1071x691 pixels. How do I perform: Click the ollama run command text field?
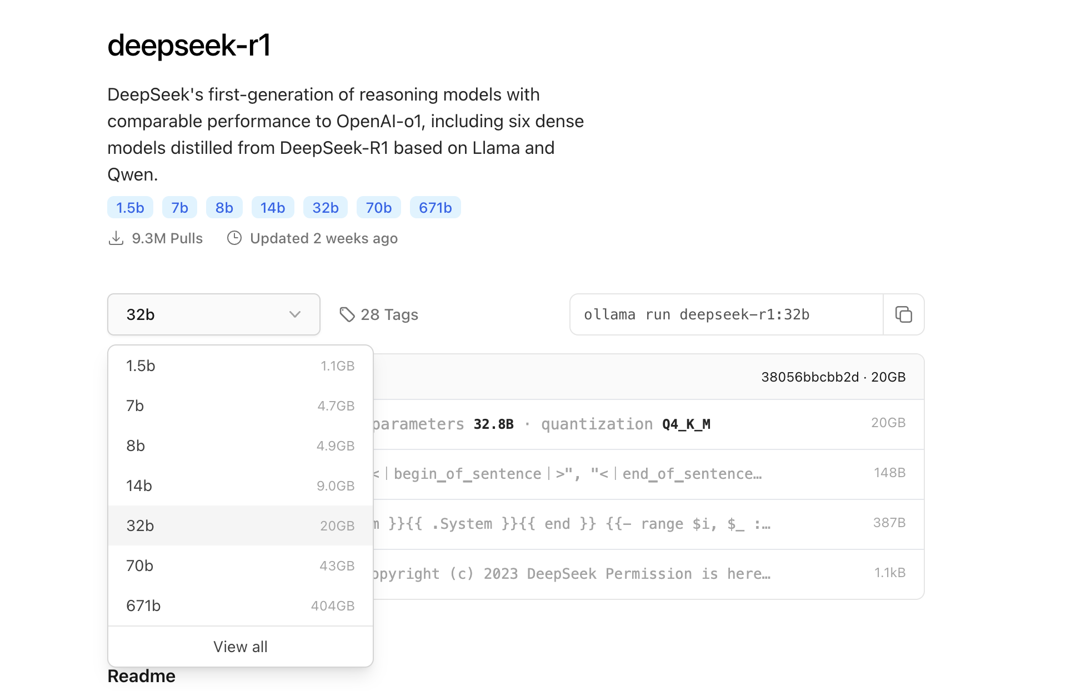tap(725, 314)
